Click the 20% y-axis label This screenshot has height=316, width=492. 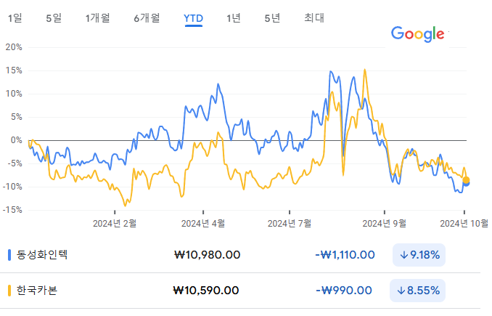pos(14,47)
